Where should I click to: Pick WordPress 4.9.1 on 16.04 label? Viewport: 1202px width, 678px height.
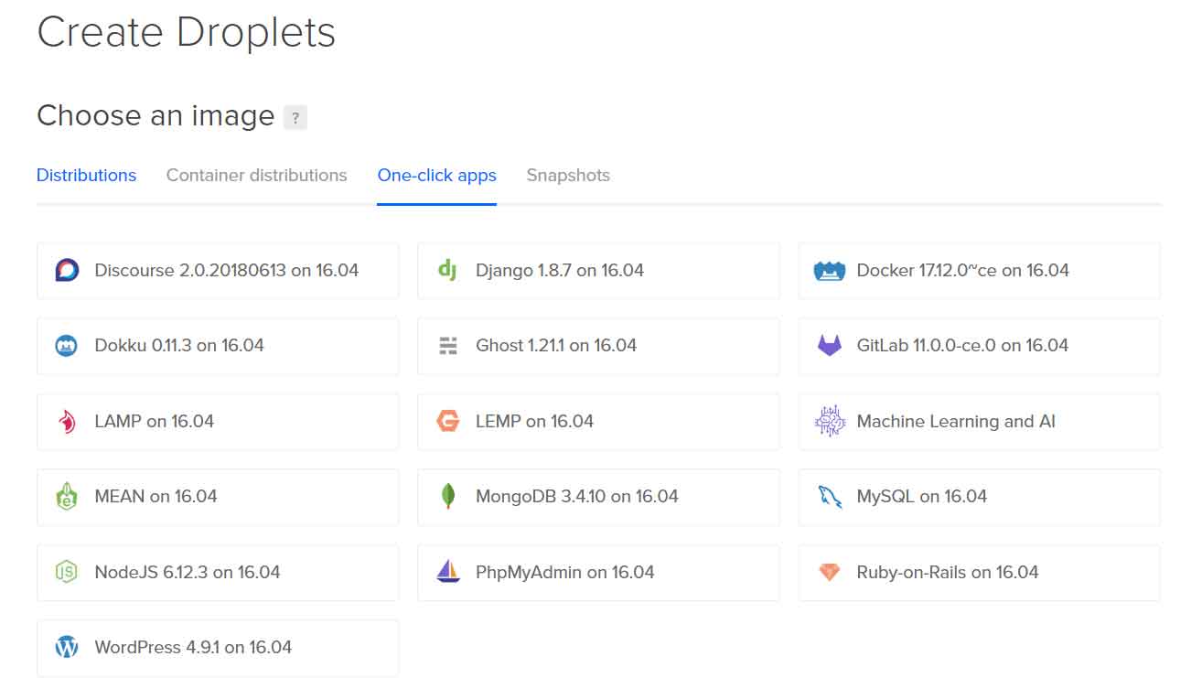coord(193,648)
